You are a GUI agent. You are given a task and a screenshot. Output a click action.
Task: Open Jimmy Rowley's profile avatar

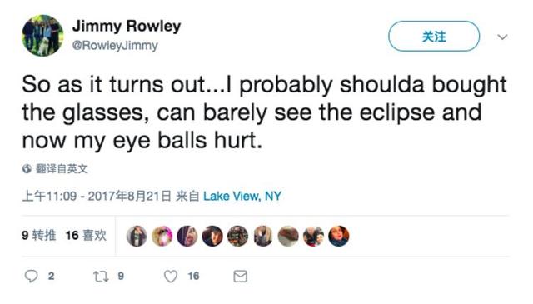point(42,35)
